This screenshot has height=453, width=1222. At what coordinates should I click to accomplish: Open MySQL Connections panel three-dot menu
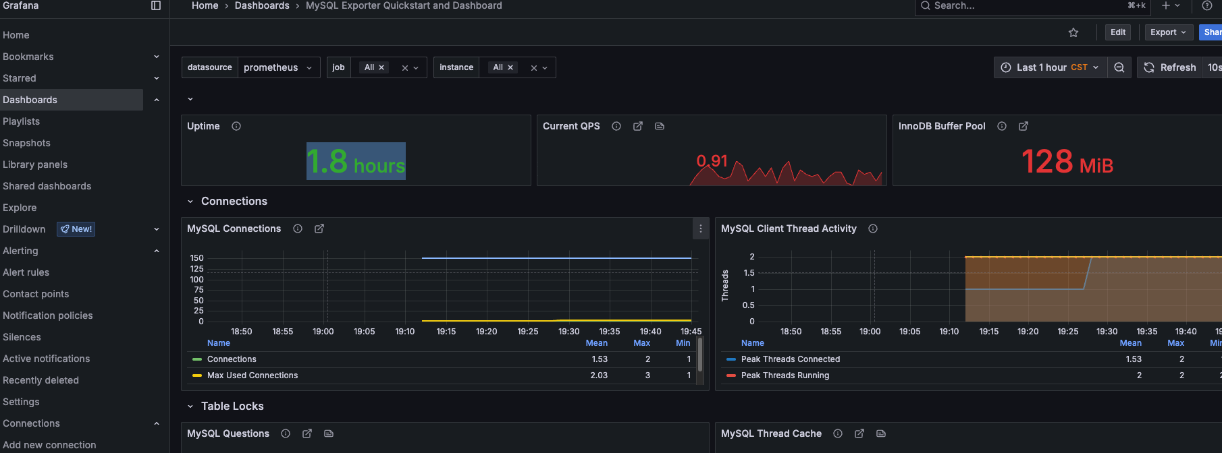[x=701, y=229]
